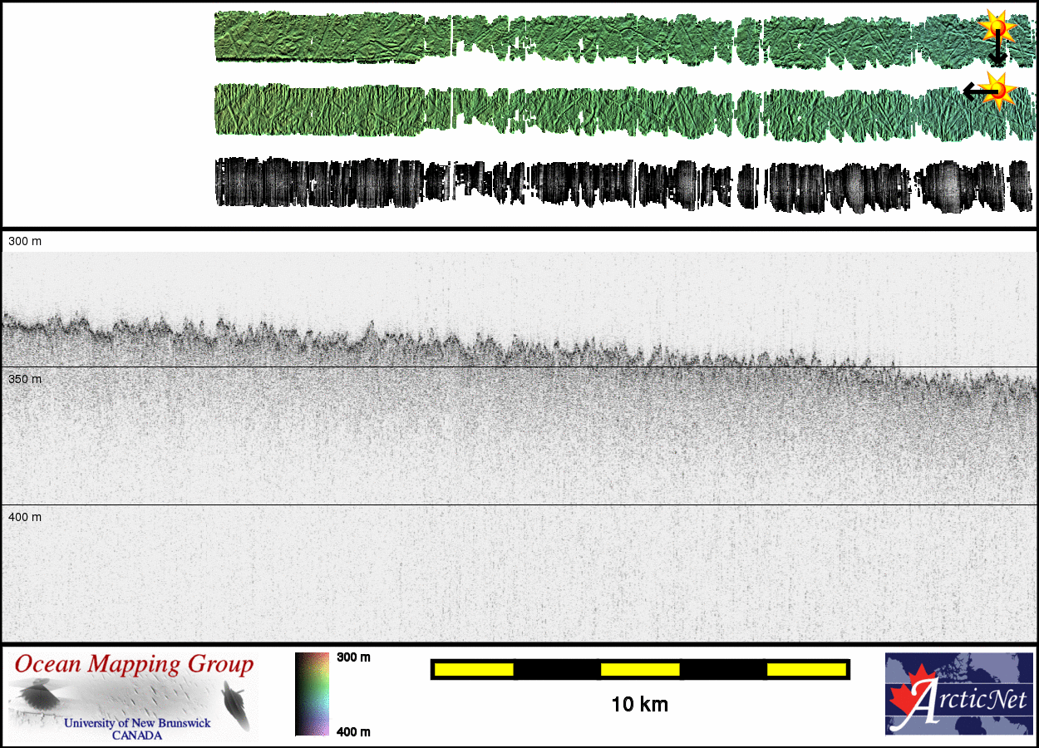Click the 350 m depth label in the profile

point(24,379)
